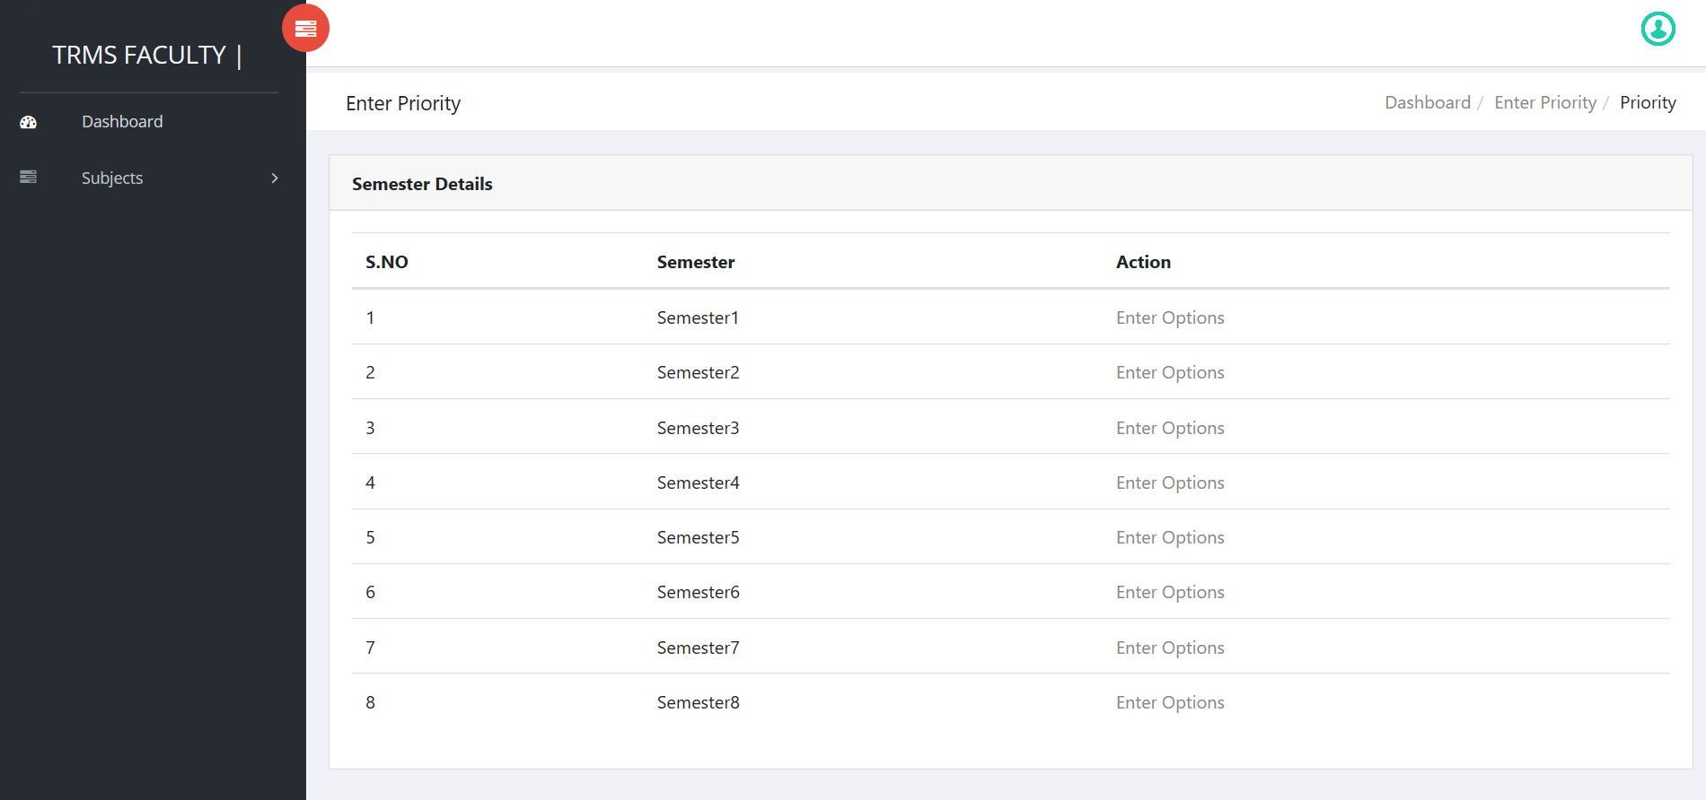
Task: Open Enter Options for Semester2
Action: pyautogui.click(x=1170, y=372)
